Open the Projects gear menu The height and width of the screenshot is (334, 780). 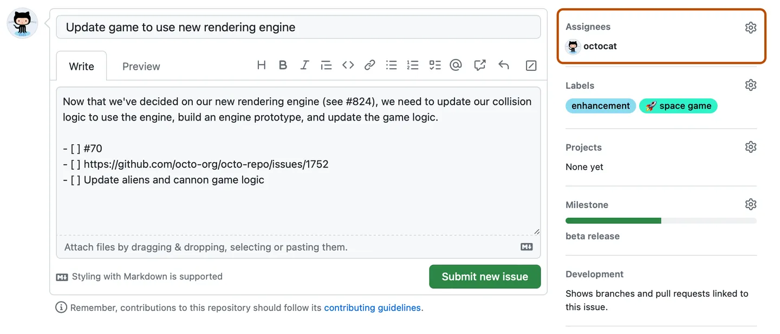pos(750,147)
